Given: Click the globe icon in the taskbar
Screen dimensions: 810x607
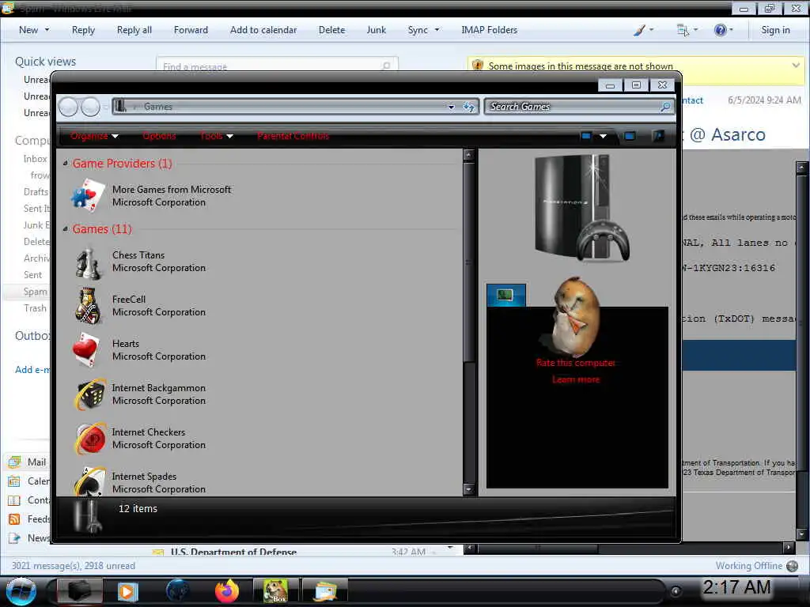Looking at the screenshot, I should click(x=177, y=591).
